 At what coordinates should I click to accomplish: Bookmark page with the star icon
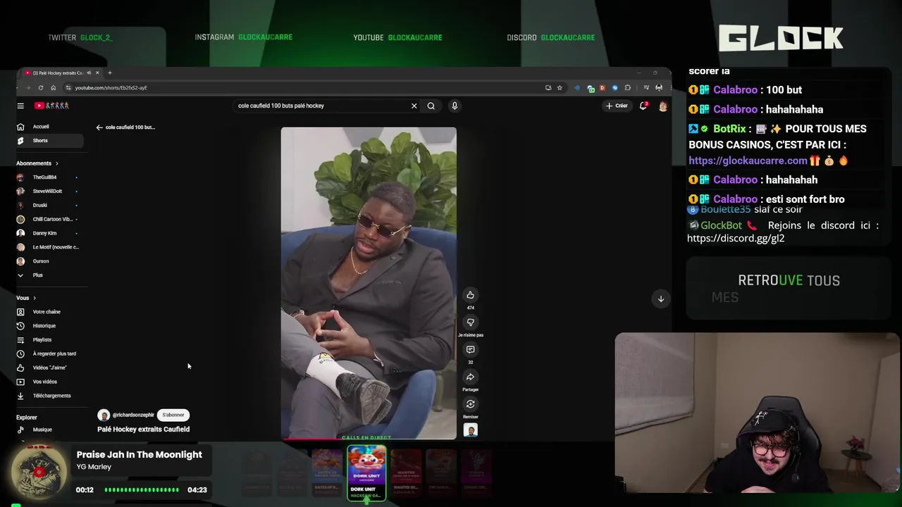tap(560, 88)
